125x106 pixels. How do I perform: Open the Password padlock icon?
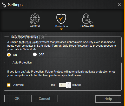pos(87,19)
